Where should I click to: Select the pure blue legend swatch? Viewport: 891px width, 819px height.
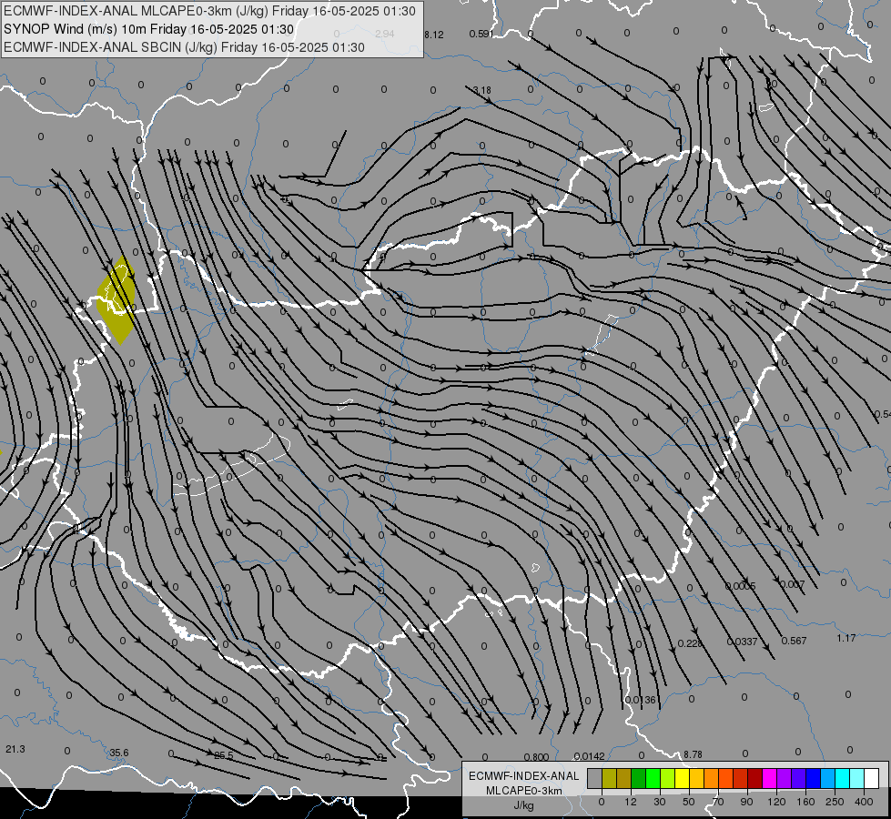point(813,779)
